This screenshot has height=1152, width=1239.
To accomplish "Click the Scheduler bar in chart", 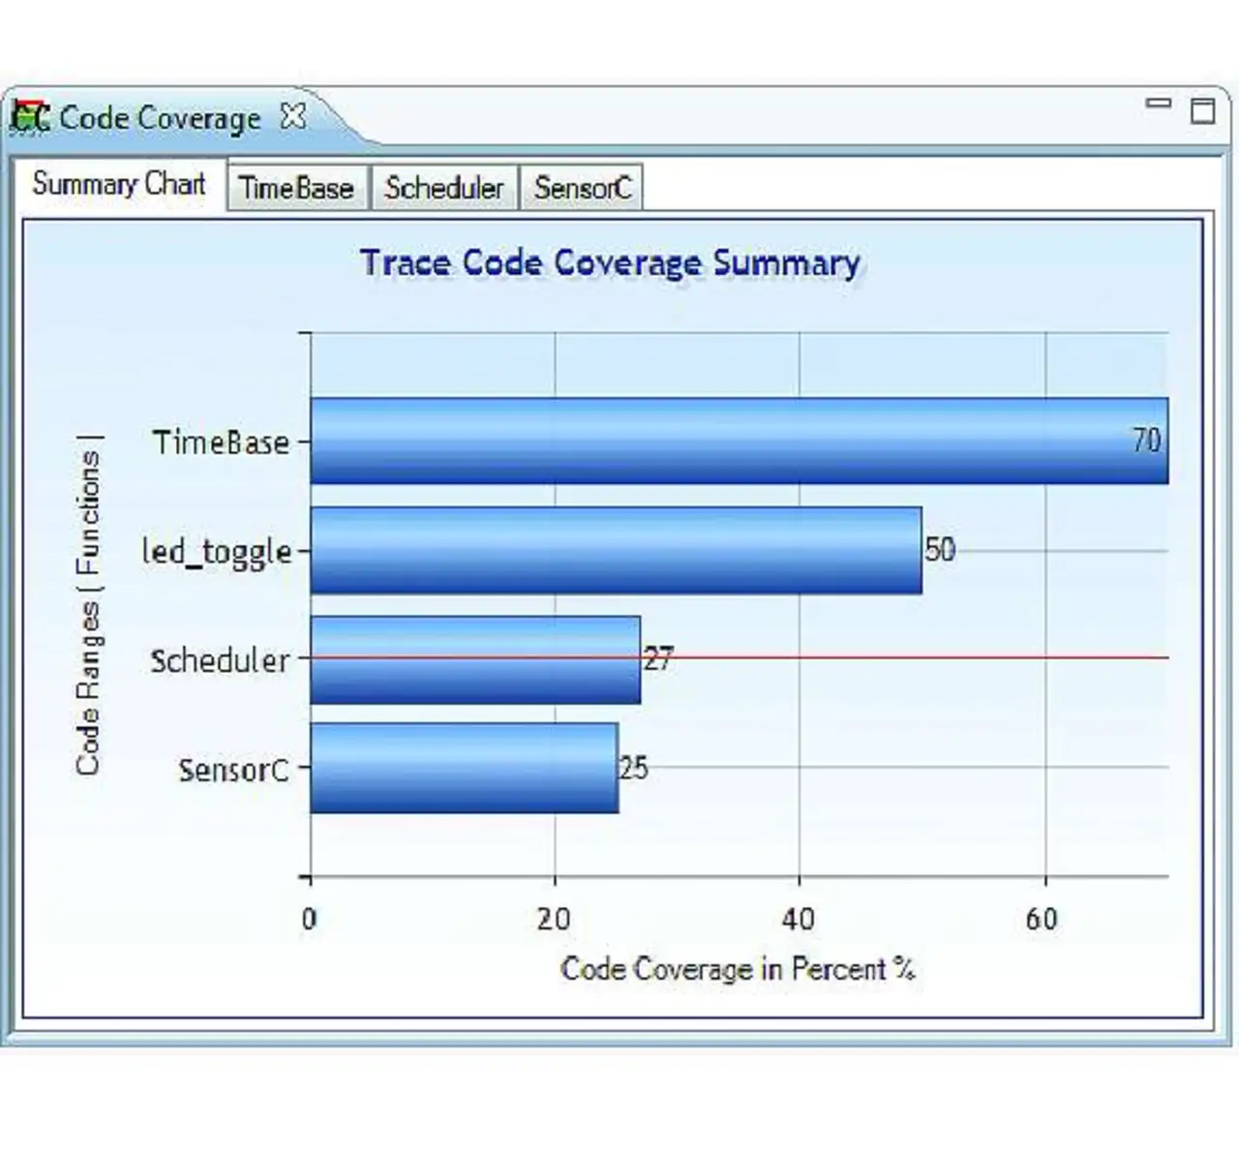I will click(x=474, y=660).
